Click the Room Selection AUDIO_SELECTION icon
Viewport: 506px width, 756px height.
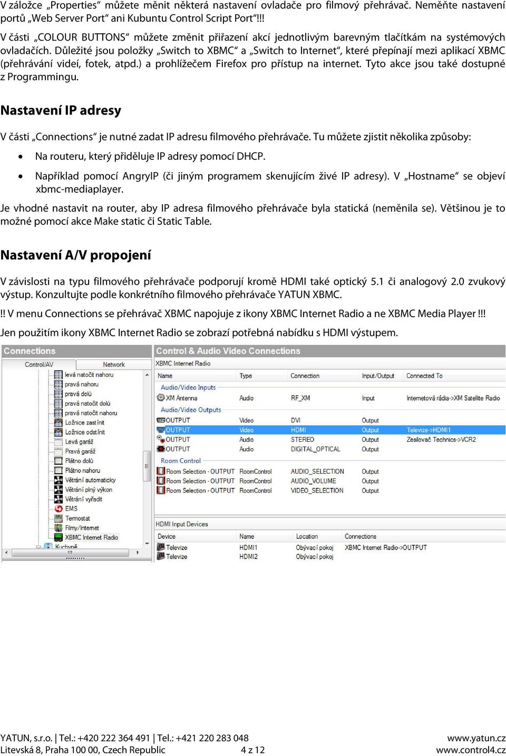point(161,471)
